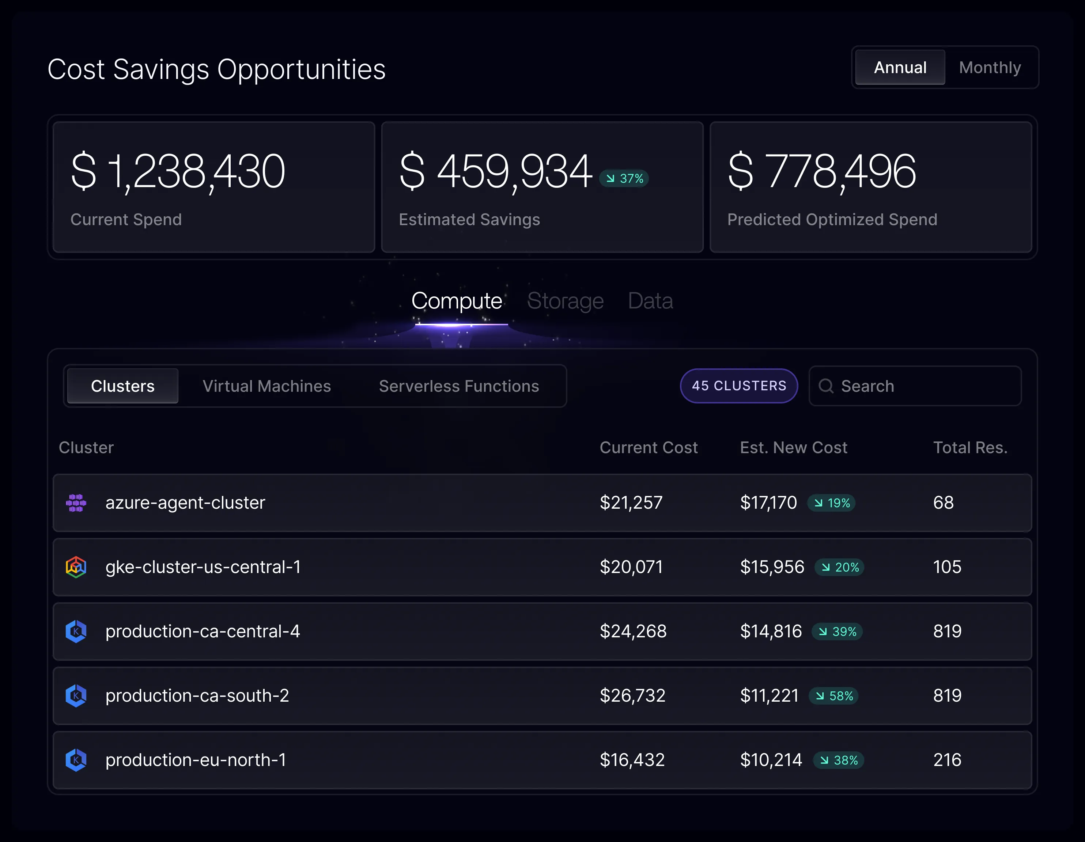The image size is (1085, 842).
Task: Switch to Monthly view
Action: 990,68
